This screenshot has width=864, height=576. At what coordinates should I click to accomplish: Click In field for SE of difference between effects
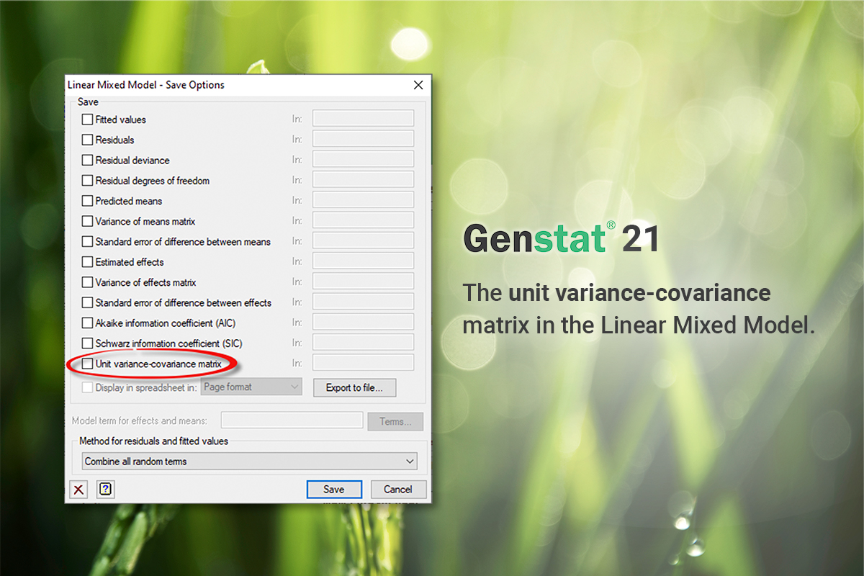click(x=363, y=302)
